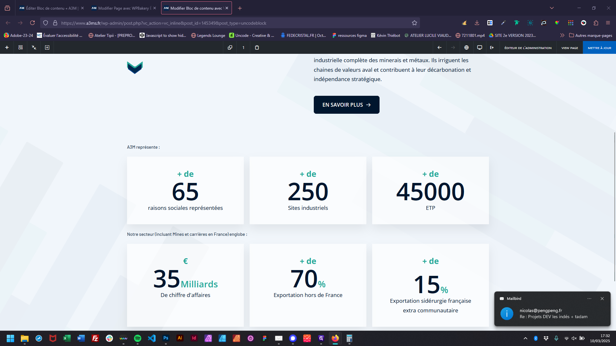Click the editor copy icon

pyautogui.click(x=230, y=47)
